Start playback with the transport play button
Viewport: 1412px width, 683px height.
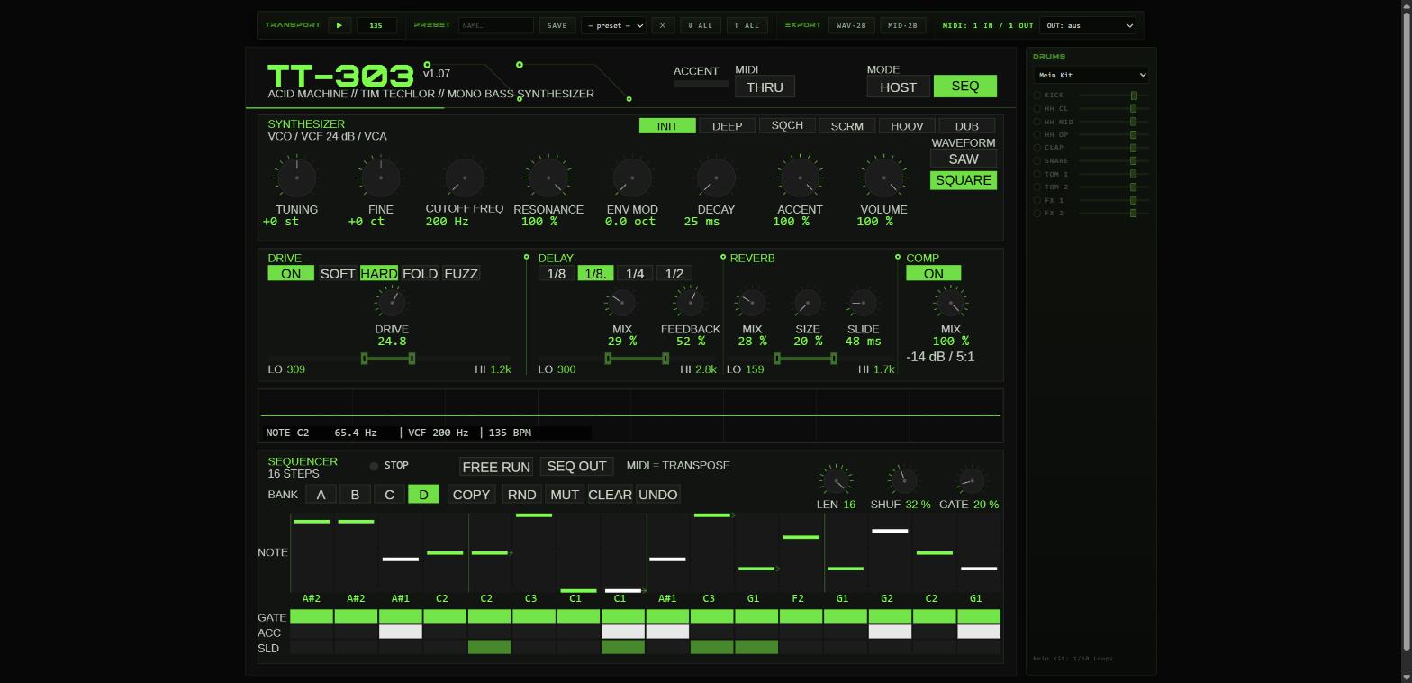tap(339, 25)
